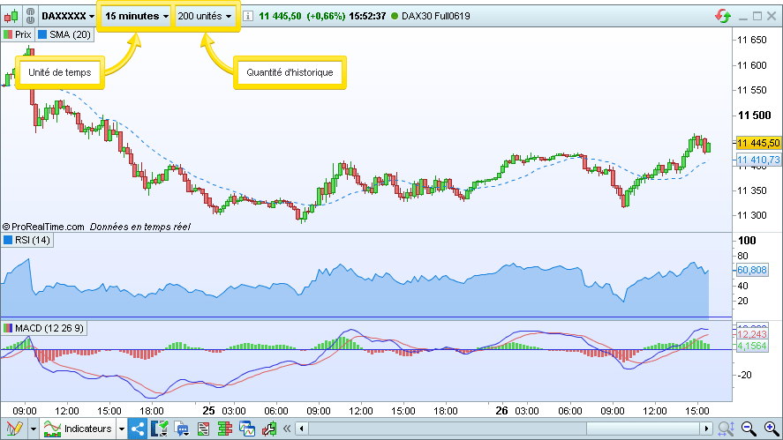Click the blue share icon
The image size is (783, 440).
(138, 429)
